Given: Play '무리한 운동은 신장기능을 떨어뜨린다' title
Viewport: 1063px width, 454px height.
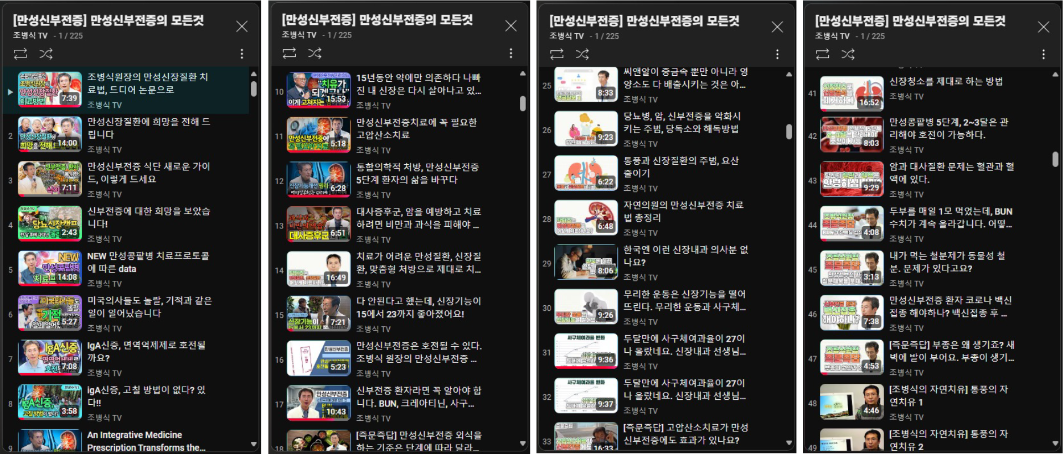Looking at the screenshot, I should pos(684,300).
